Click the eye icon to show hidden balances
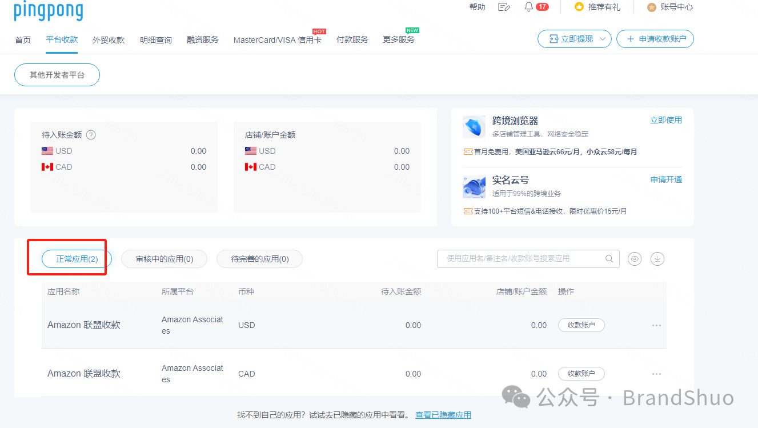The width and height of the screenshot is (758, 428). point(634,259)
